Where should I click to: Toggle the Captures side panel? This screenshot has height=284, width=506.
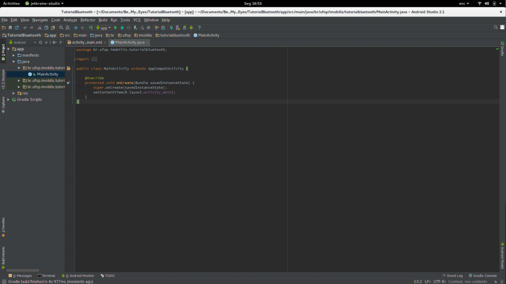point(3,105)
